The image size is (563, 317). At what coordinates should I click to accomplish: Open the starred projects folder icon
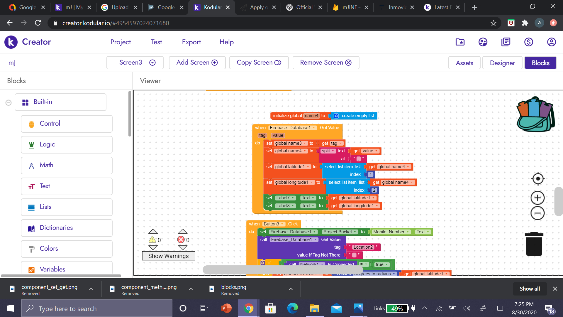[460, 42]
